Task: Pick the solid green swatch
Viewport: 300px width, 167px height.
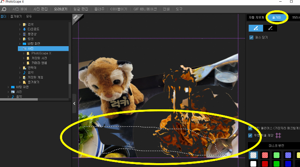Action: 276,164
